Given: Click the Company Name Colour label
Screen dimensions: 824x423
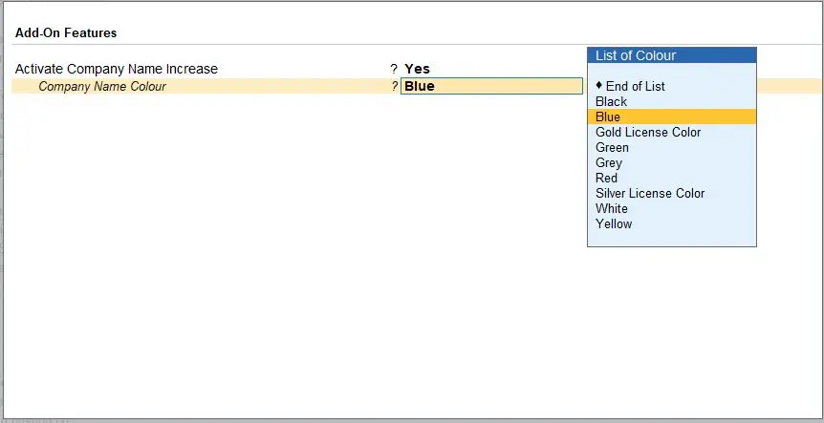Looking at the screenshot, I should pos(102,86).
